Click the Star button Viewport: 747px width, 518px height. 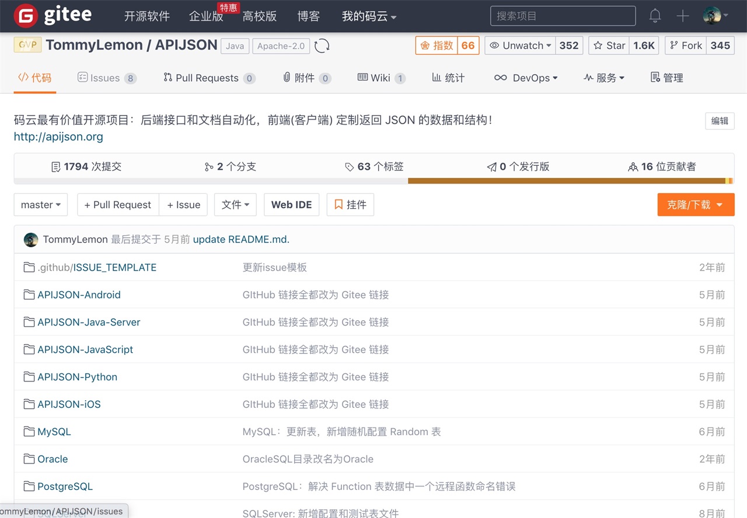tap(609, 45)
